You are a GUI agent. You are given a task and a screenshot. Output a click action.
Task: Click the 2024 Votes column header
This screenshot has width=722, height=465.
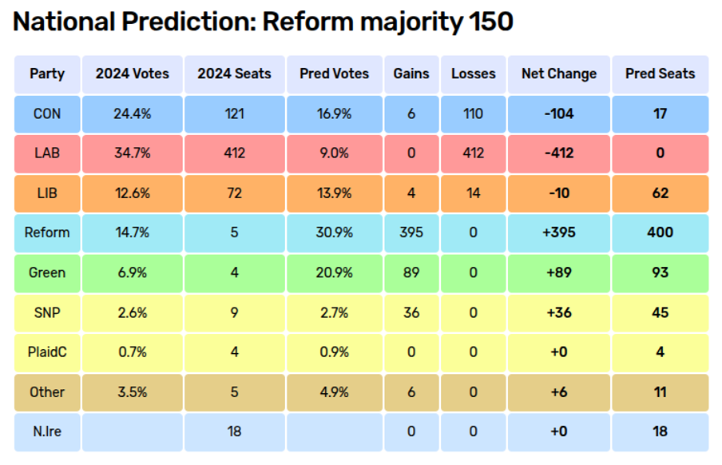tap(133, 74)
